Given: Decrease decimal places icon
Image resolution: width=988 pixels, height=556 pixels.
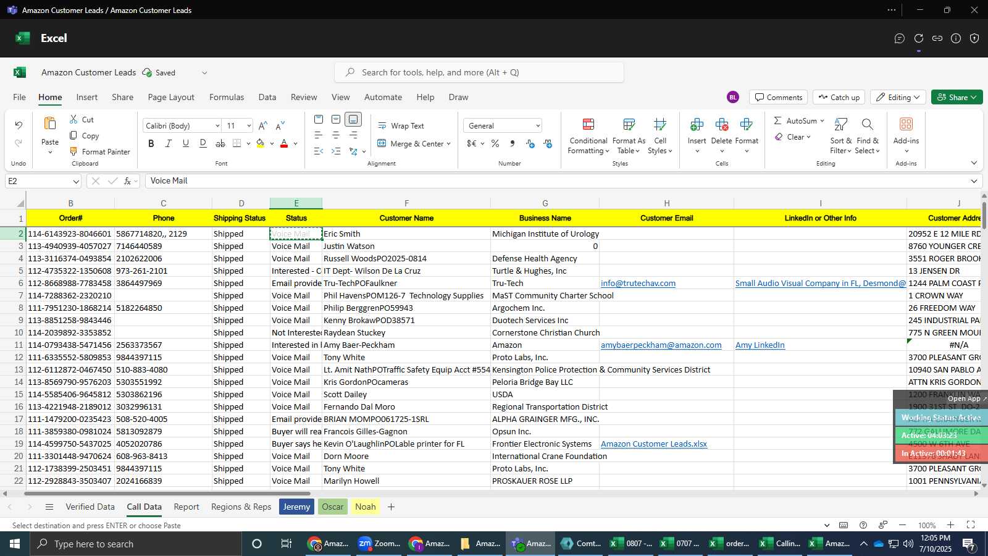Looking at the screenshot, I should click(x=548, y=143).
